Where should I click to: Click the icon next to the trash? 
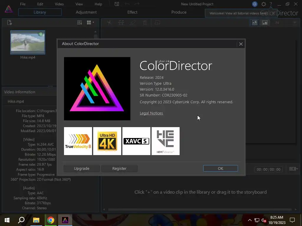tap(157, 23)
